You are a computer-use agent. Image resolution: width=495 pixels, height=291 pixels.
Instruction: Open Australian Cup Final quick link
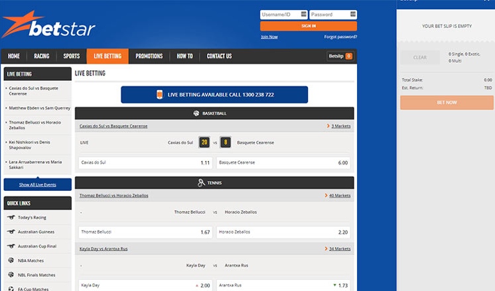click(37, 246)
